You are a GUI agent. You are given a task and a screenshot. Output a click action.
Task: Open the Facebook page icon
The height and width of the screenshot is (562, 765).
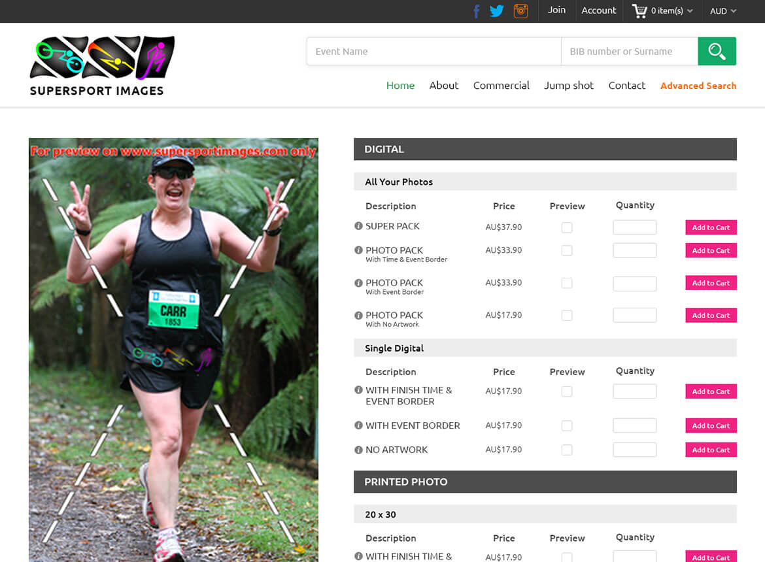pos(477,11)
